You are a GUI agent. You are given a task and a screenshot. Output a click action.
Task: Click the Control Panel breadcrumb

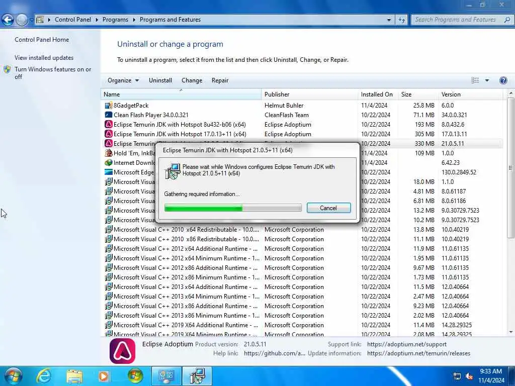[x=73, y=20]
